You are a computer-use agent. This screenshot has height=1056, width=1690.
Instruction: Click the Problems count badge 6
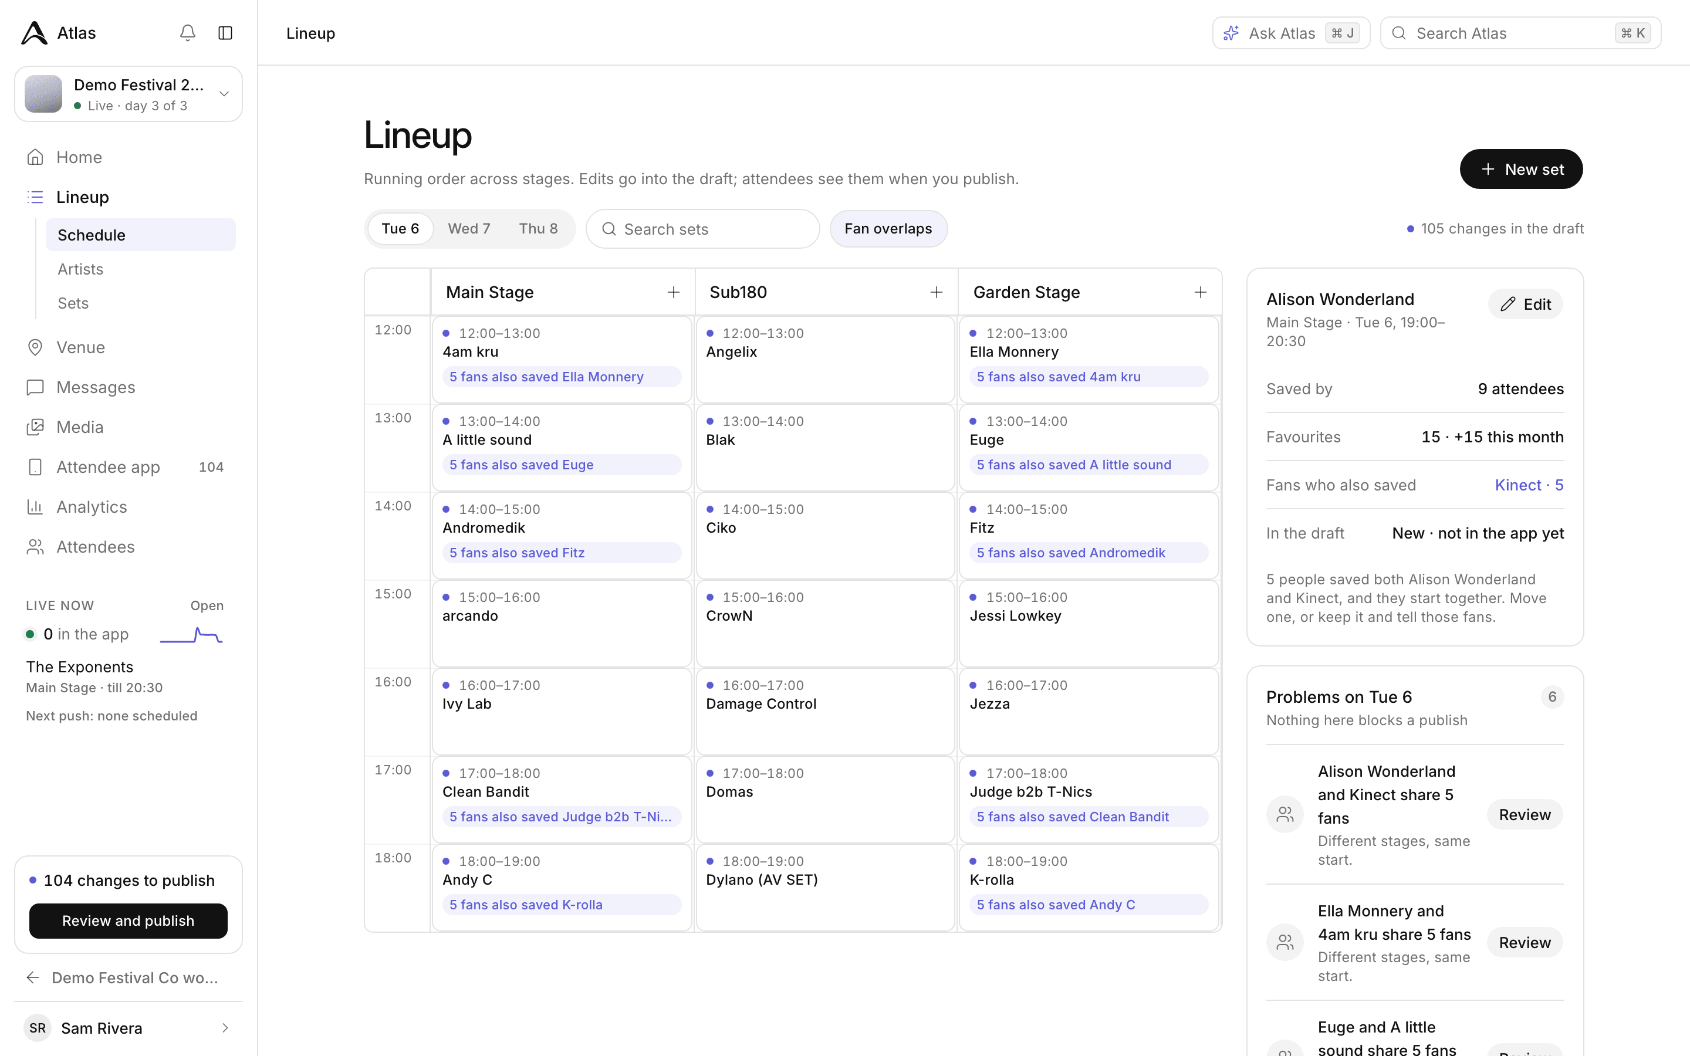(1552, 696)
